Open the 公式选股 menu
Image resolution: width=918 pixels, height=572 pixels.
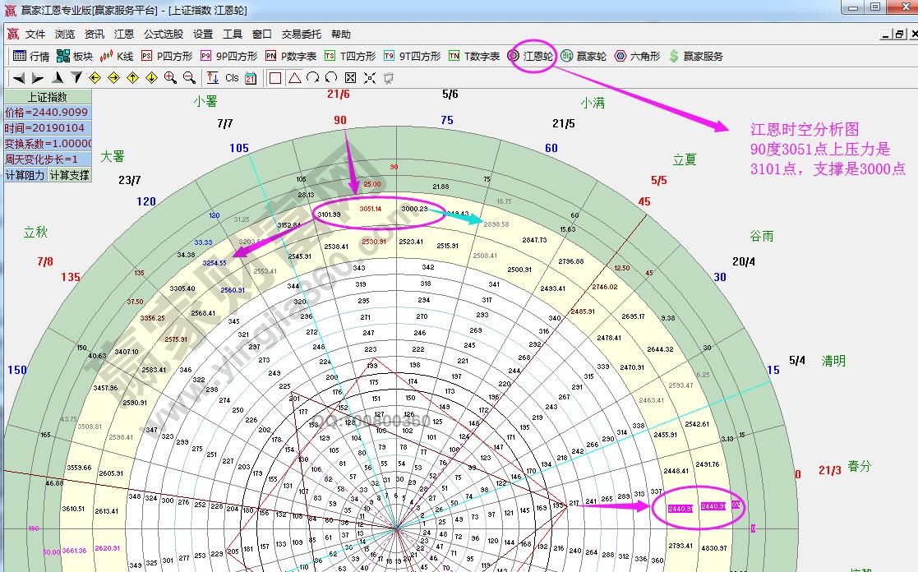tap(164, 35)
